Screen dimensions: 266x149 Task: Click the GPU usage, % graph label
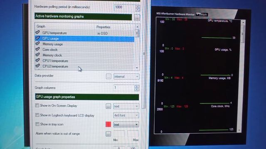[x=223, y=50]
